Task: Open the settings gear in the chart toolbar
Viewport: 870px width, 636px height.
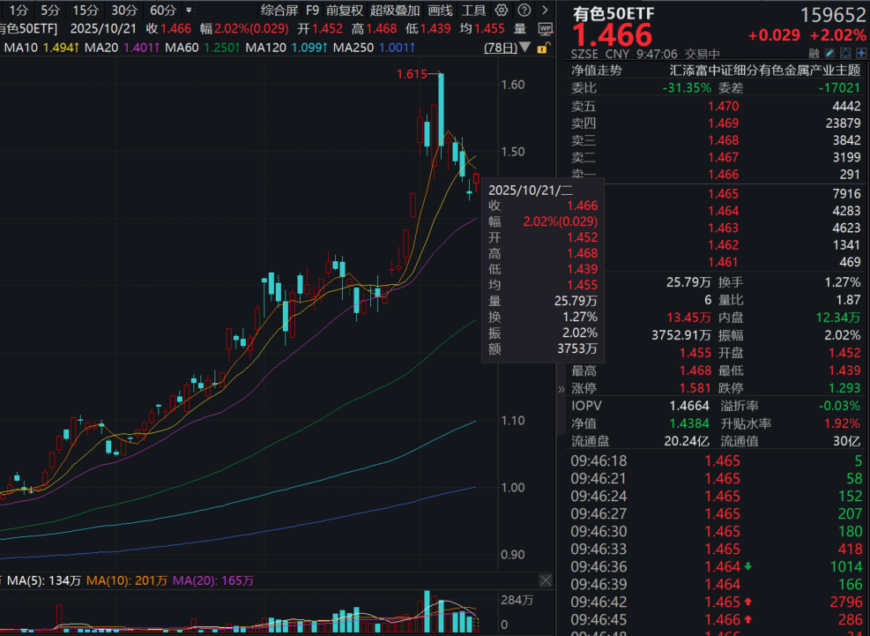Action: 501,11
